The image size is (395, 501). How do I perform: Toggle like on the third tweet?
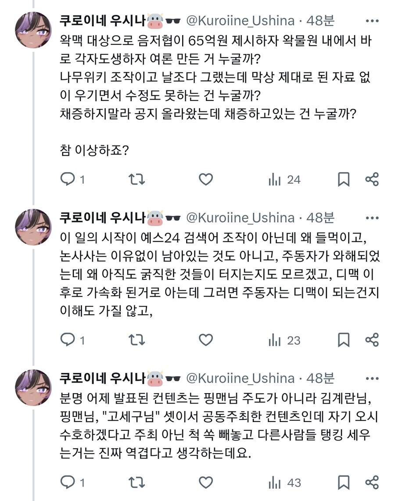[205, 483]
